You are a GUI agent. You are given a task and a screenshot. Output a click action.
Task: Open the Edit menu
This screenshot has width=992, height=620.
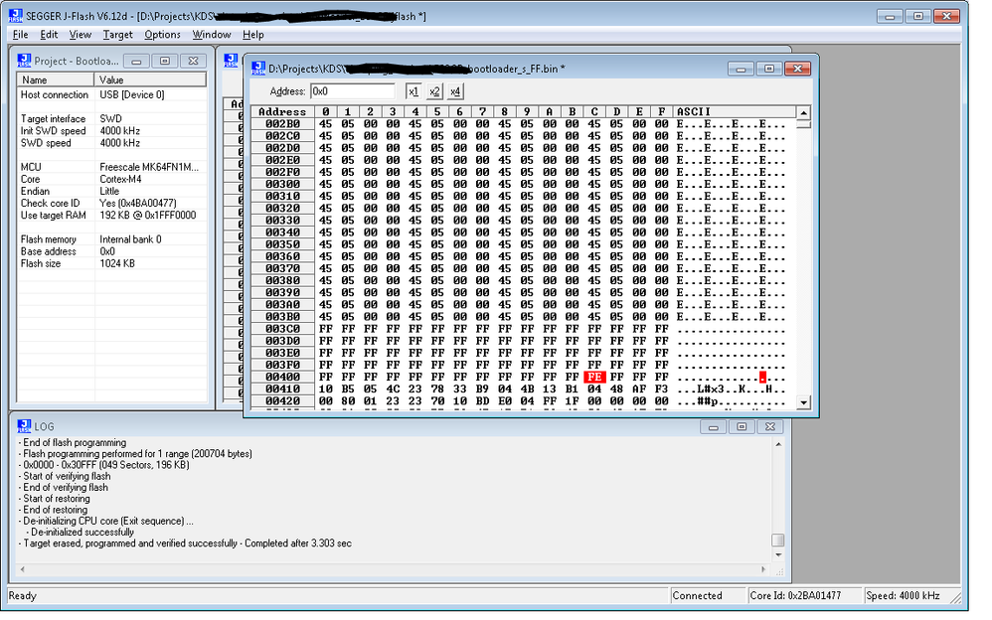tap(49, 34)
